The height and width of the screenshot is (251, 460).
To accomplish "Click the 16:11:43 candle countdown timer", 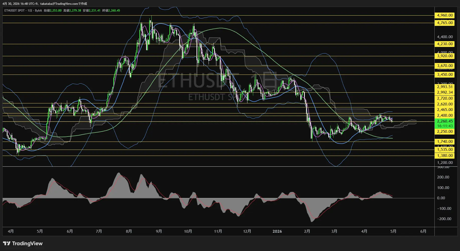I will (445, 126).
